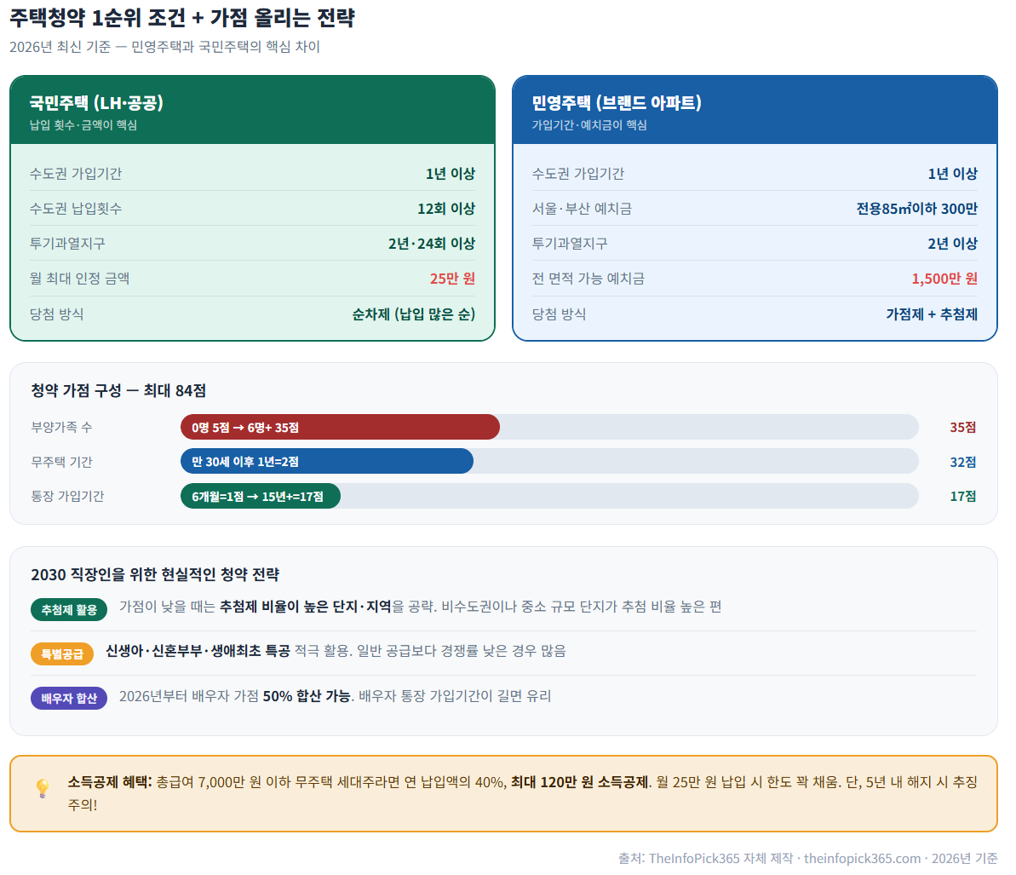1016x875 pixels.
Task: Click the 통장 가입기간 row label
Action: (67, 497)
